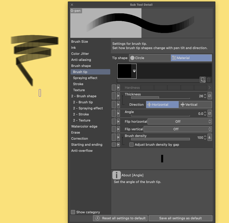Select Material tip shape
This screenshot has height=223, width=229.
(x=191, y=58)
